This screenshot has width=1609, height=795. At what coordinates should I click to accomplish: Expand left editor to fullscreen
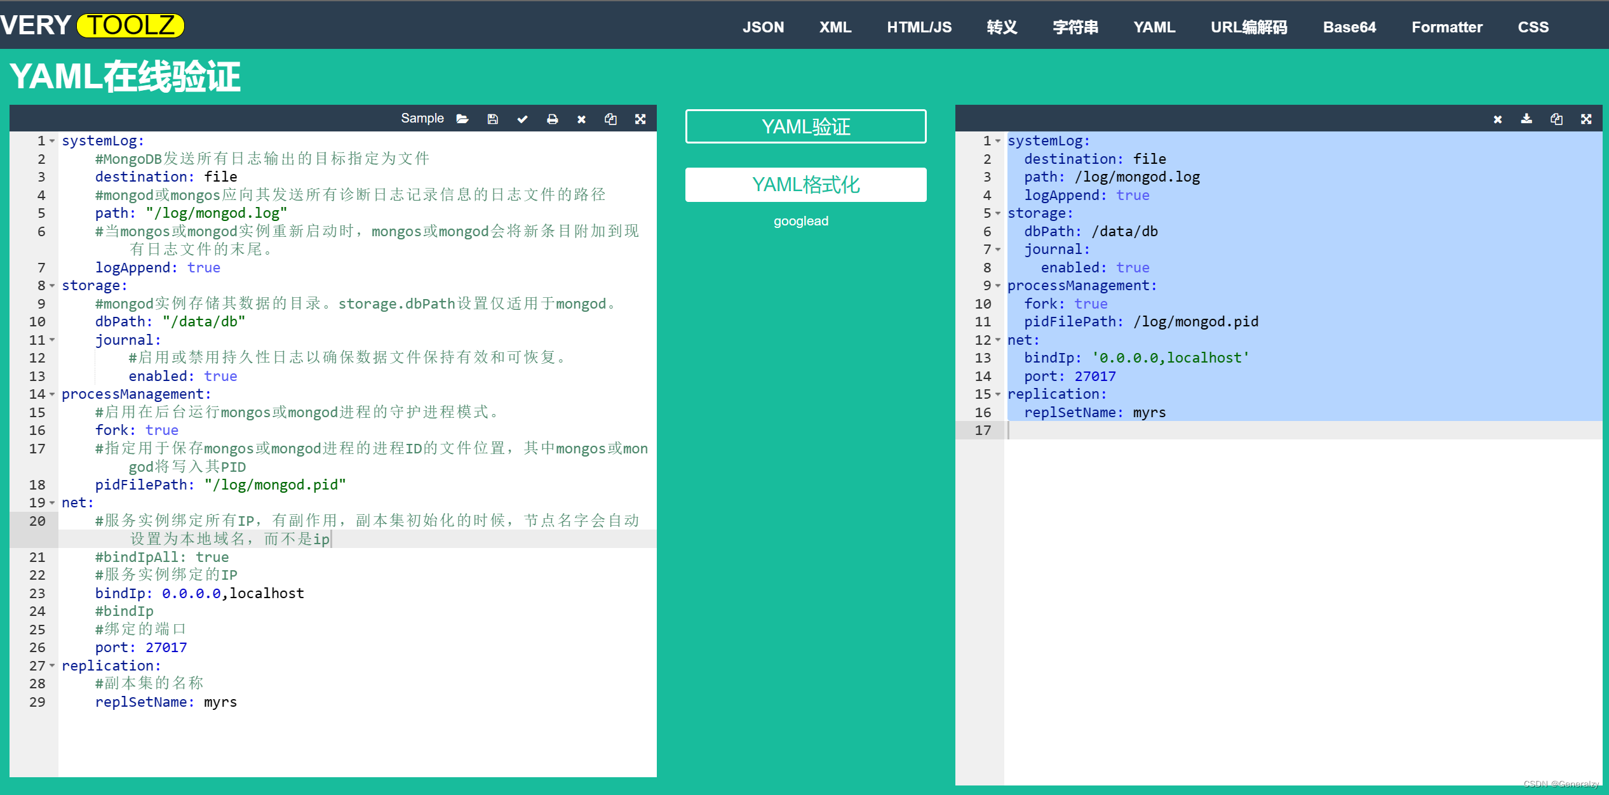pos(640,119)
